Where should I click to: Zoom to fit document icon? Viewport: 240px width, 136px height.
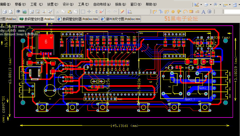[32, 12]
